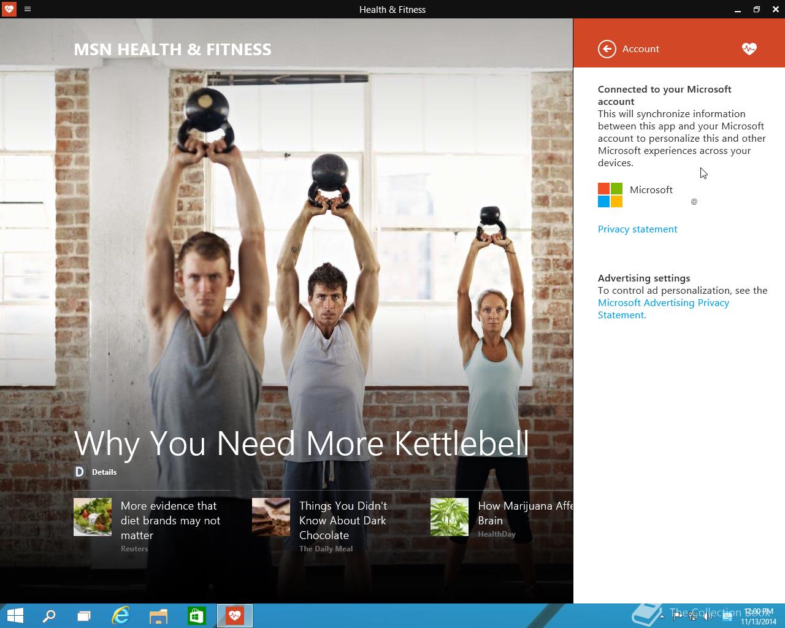Open the salad thumbnail for diet brands article

[x=93, y=517]
